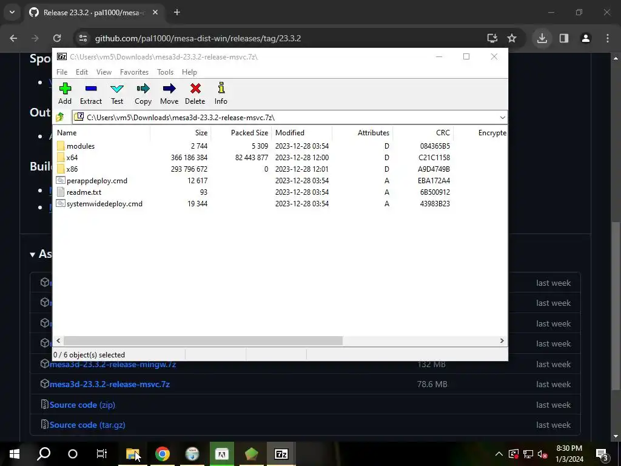Open Chrome three-dot menu

608,38
